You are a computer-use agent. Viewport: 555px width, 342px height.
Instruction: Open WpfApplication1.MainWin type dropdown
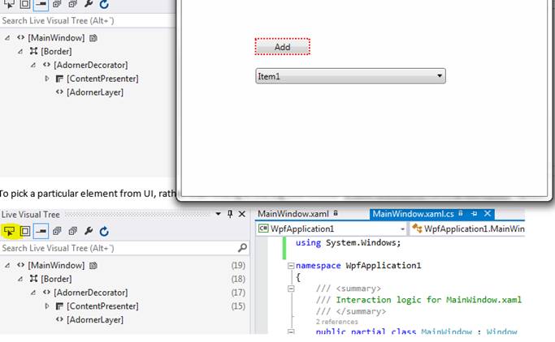(x=467, y=229)
